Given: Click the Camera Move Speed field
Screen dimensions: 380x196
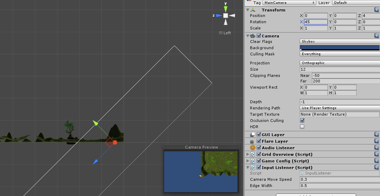Looking at the screenshot, I should click(x=340, y=179).
